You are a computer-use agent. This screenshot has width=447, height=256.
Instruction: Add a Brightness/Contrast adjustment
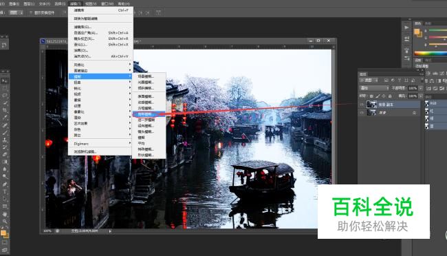point(428,74)
